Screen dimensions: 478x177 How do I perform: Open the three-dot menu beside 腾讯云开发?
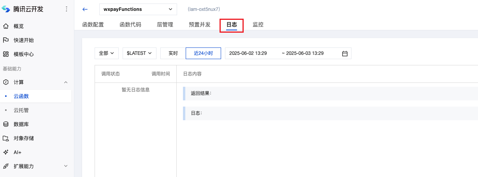tap(66, 9)
